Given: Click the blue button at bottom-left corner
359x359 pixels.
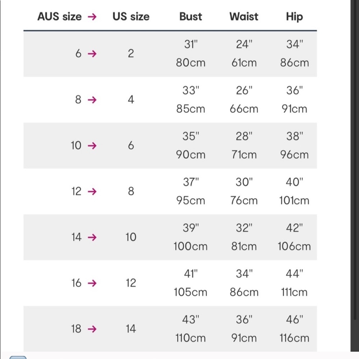Looking at the screenshot, I should (18, 357).
